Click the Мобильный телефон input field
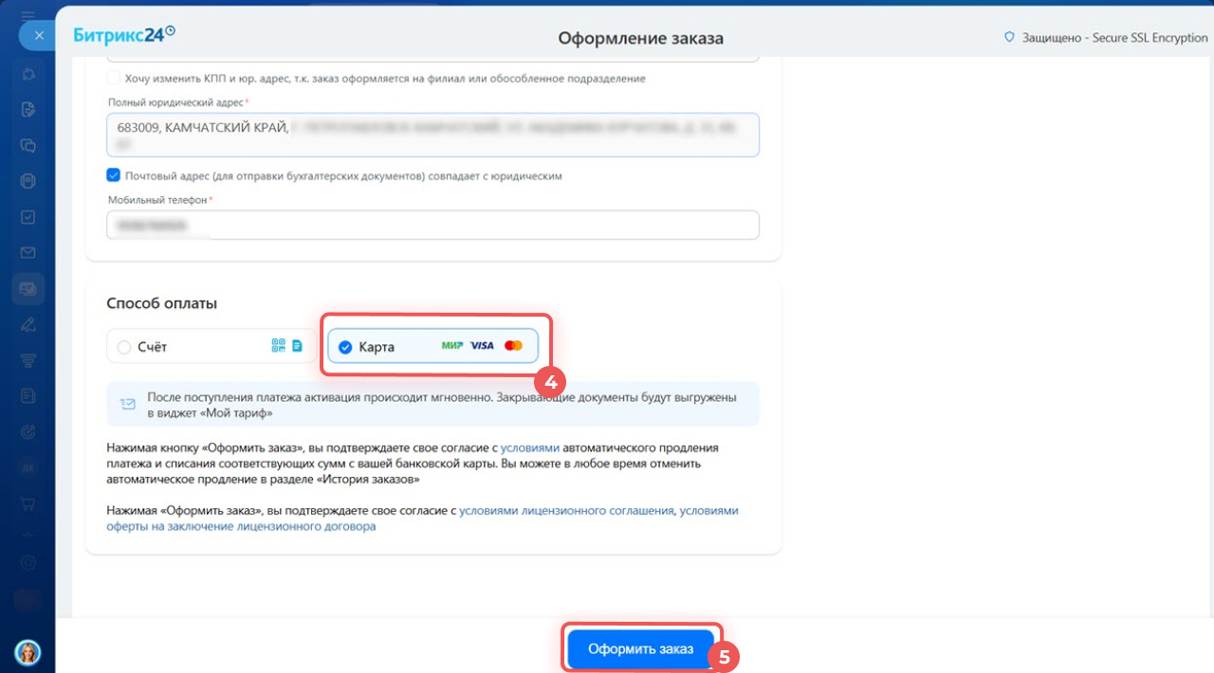The height and width of the screenshot is (673, 1214). point(432,226)
